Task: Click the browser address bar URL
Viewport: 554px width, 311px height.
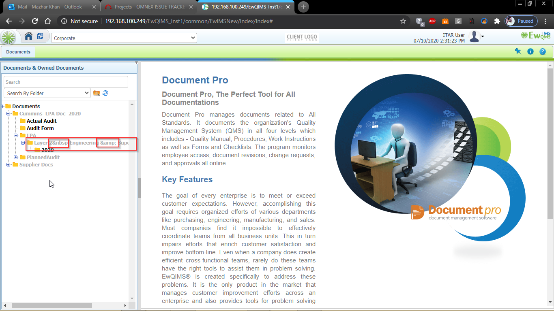Action: (x=189, y=21)
